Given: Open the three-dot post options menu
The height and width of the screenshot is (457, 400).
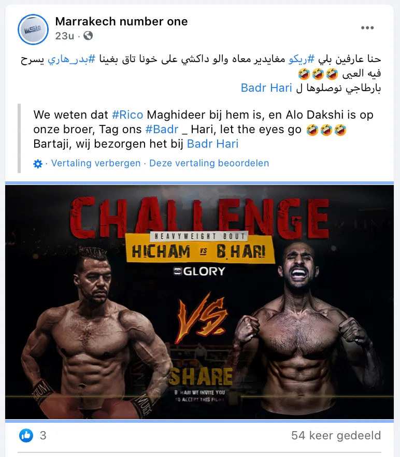Looking at the screenshot, I should pyautogui.click(x=367, y=27).
